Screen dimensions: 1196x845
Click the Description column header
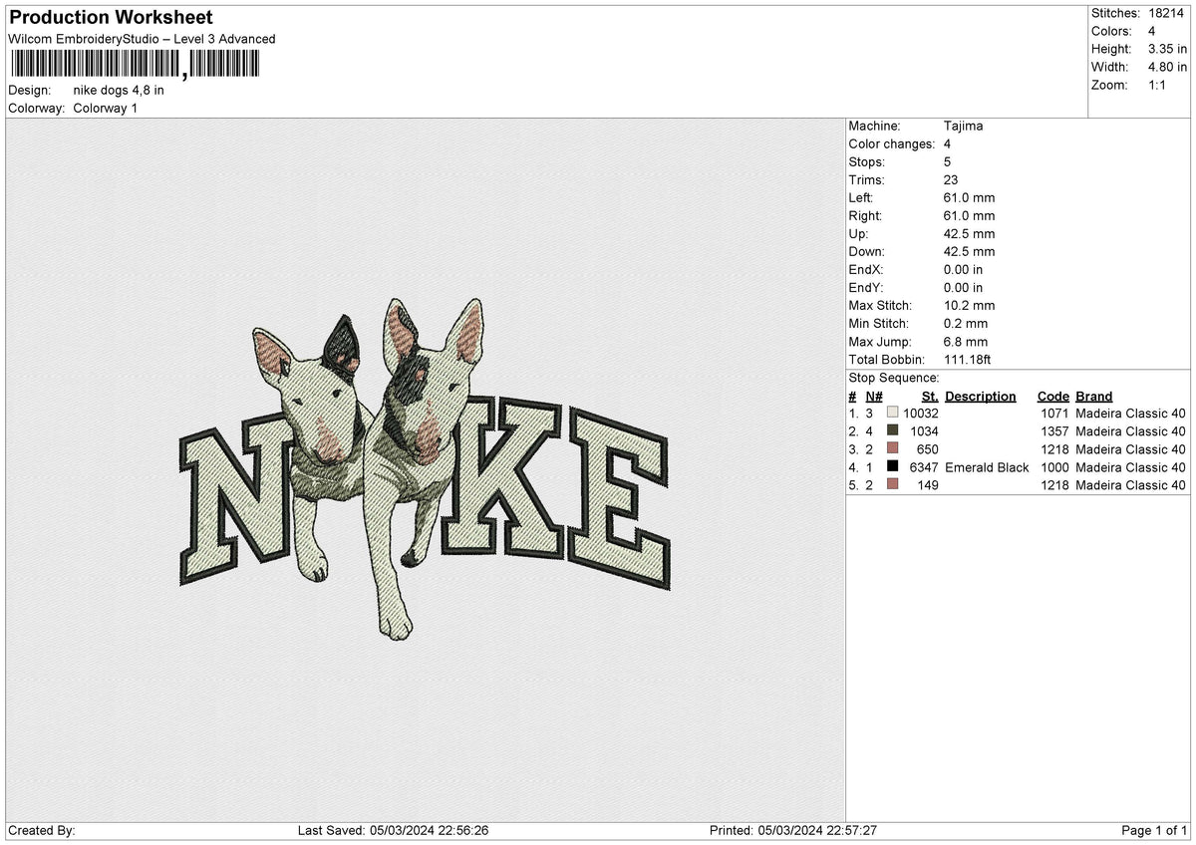(x=981, y=397)
